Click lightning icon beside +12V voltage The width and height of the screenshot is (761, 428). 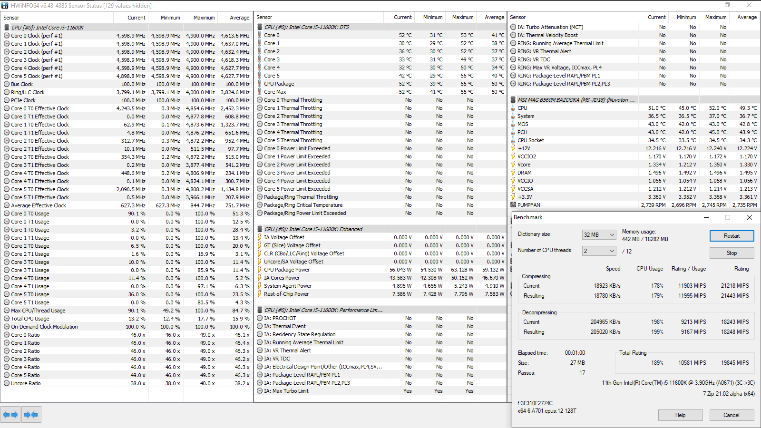click(x=513, y=148)
